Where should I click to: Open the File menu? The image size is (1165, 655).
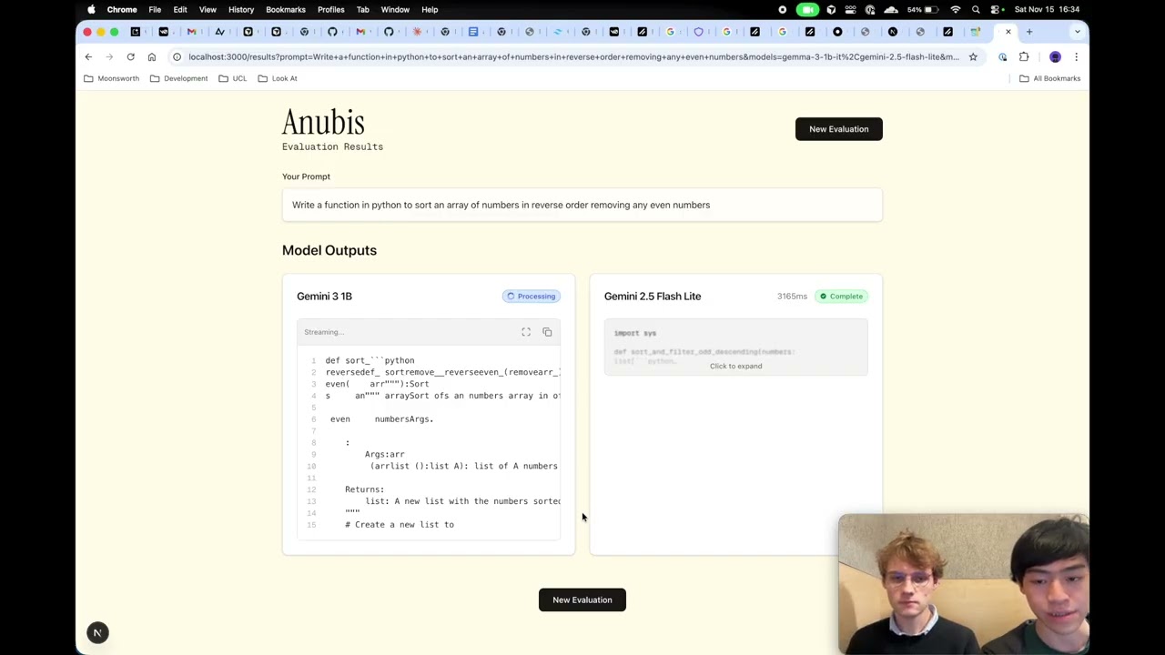pos(155,9)
